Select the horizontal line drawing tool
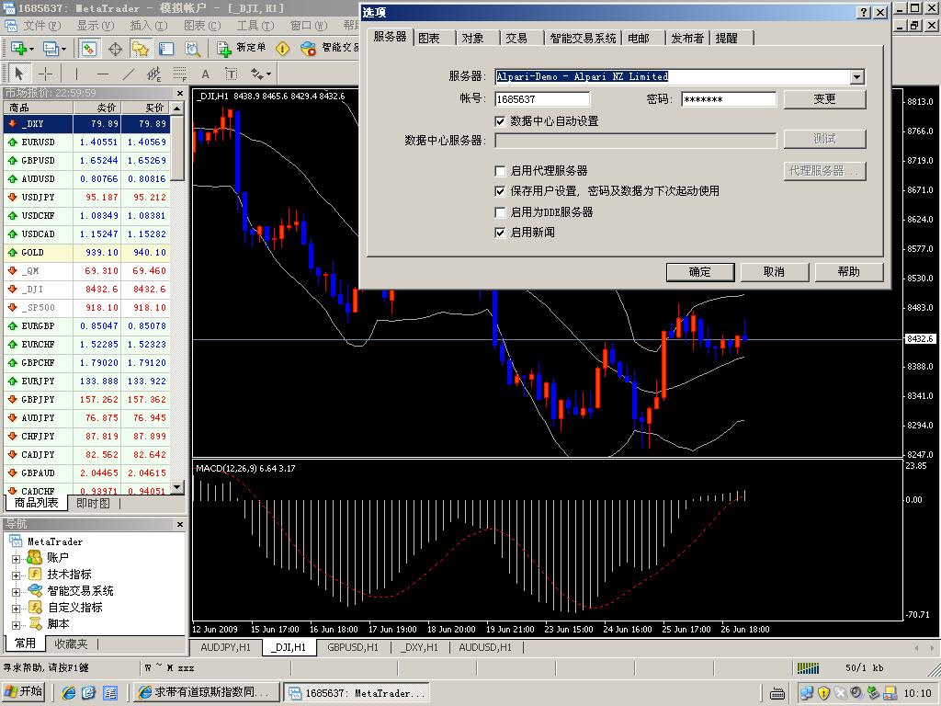Screen dimensions: 941x706 (103, 74)
